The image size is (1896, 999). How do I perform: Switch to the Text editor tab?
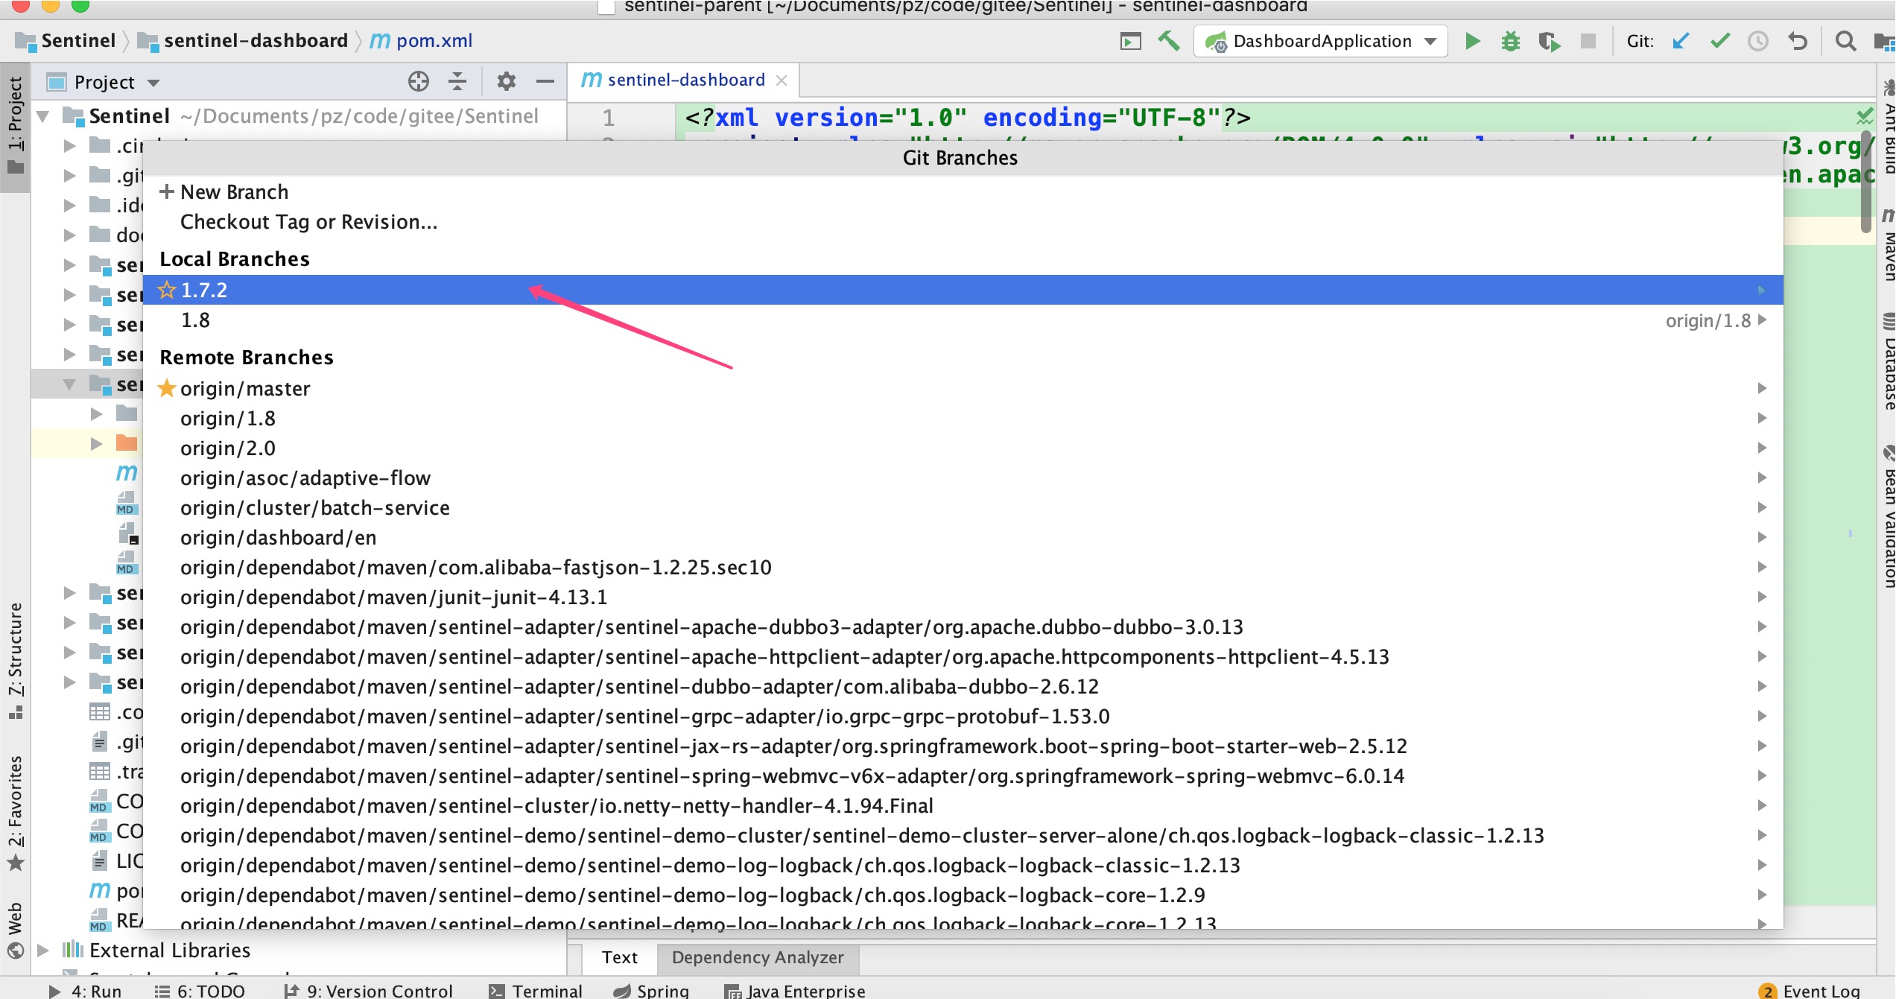620,957
